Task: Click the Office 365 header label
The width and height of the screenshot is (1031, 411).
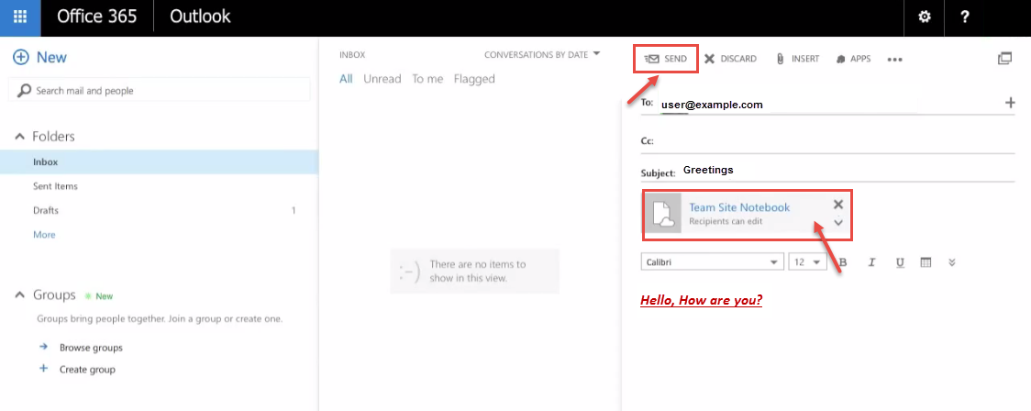Action: point(96,17)
